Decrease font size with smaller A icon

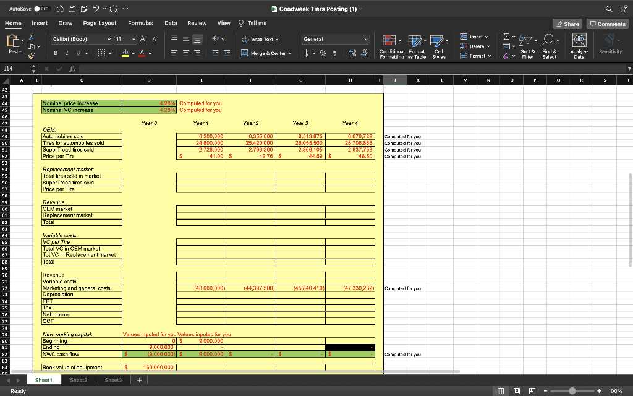coord(155,39)
